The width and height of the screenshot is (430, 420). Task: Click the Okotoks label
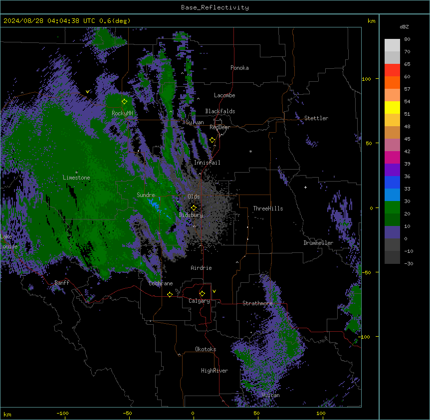pos(206,349)
